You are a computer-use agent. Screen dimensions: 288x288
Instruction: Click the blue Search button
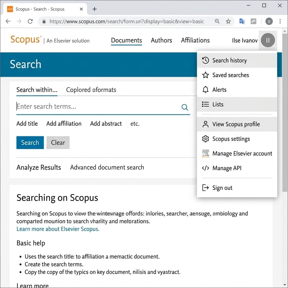(x=30, y=143)
